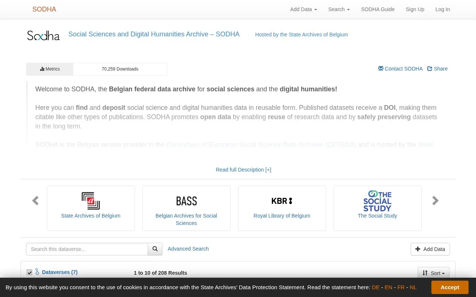476x297 pixels.
Task: Focus the Search this dataverse field
Action: [x=87, y=249]
